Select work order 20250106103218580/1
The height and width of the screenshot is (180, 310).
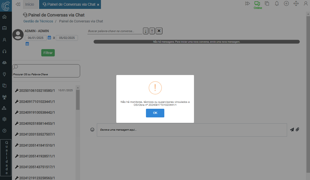tap(37, 91)
